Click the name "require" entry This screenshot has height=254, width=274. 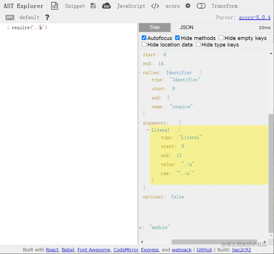(172, 107)
